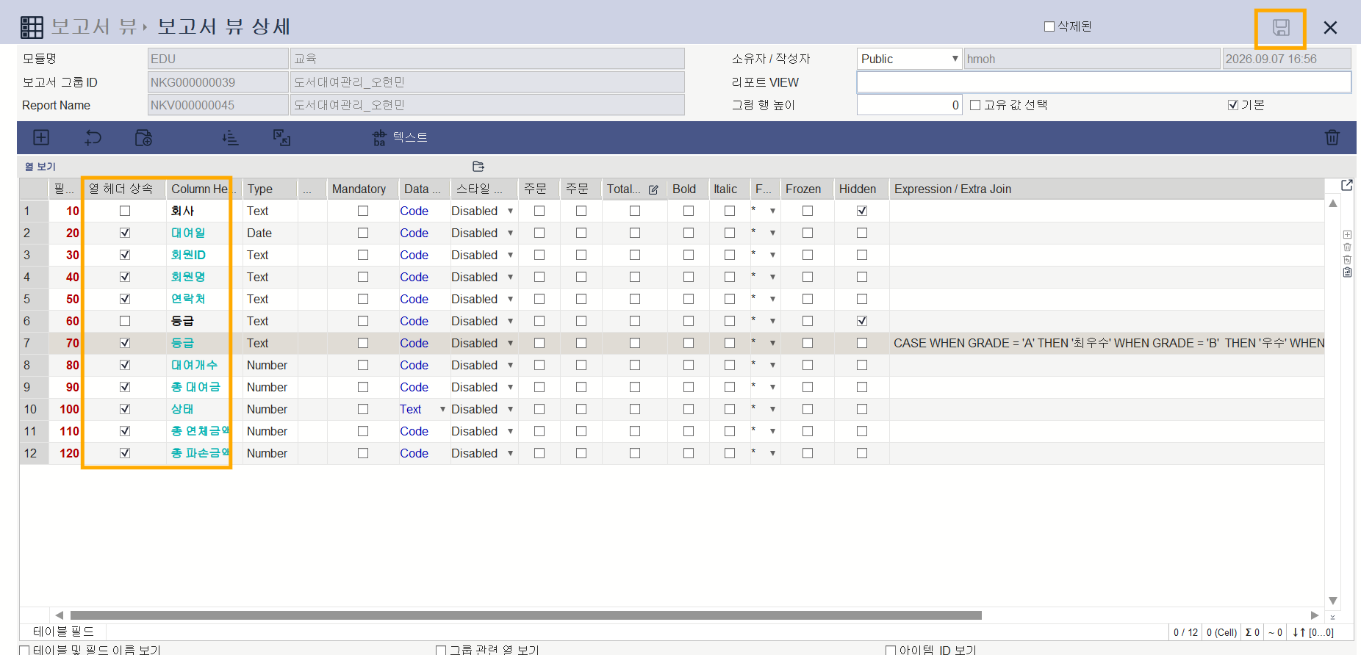Click the Code link in 대여개수 row
The width and height of the screenshot is (1361, 655).
[x=414, y=365]
